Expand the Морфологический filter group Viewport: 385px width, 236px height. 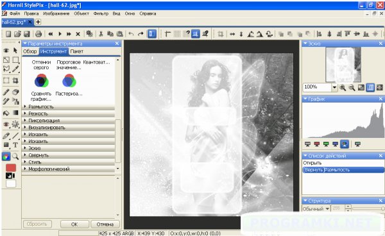click(68, 169)
